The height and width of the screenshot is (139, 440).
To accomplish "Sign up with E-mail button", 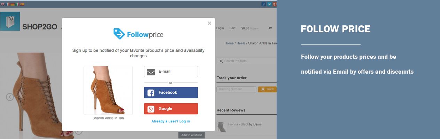I will [171, 72].
